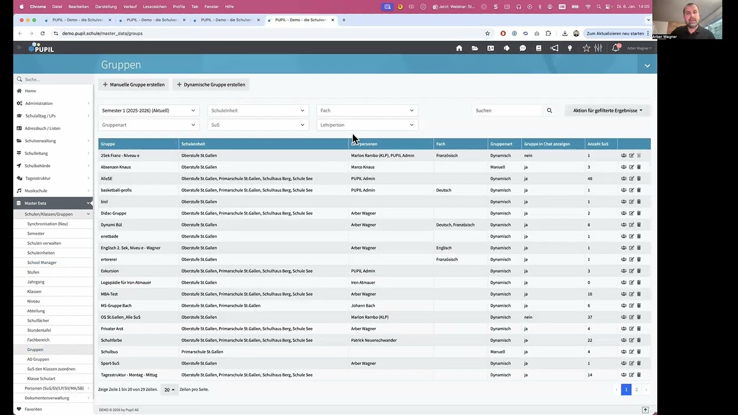Open the home icon in PUPIL top bar
Screen dimensions: 738x415
(x=459, y=48)
